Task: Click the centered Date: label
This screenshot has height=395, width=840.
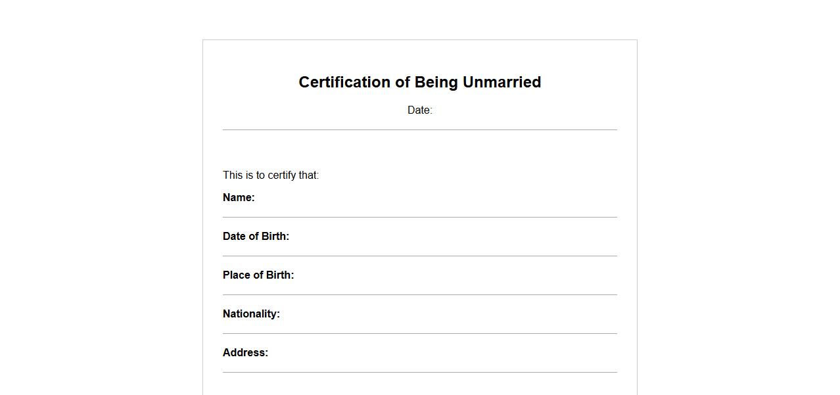Action: (x=419, y=110)
